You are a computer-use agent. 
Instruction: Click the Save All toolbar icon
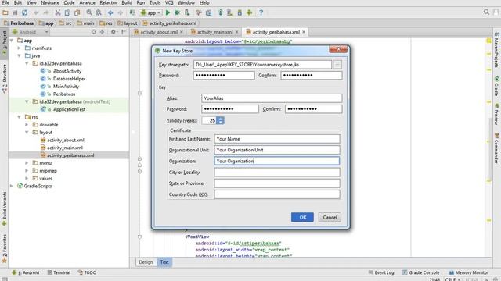(x=15, y=12)
